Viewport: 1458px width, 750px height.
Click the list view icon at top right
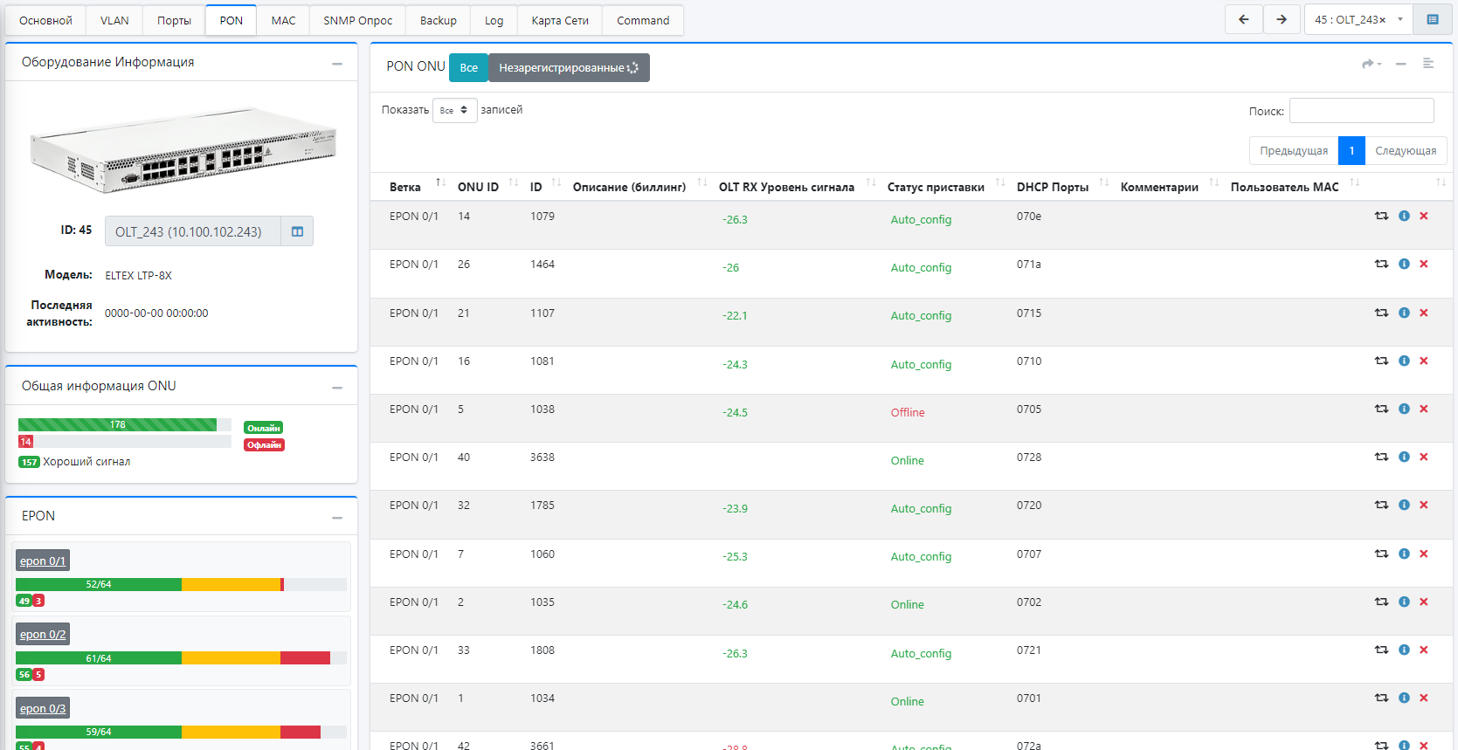1433,19
